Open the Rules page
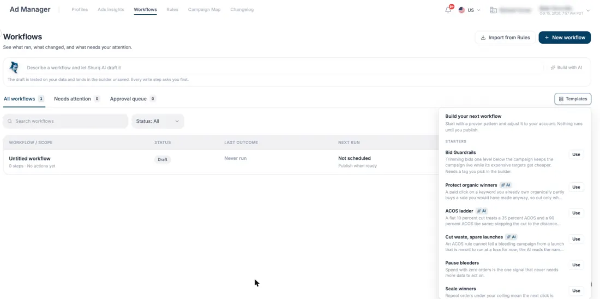The image size is (600, 299). pos(172,10)
